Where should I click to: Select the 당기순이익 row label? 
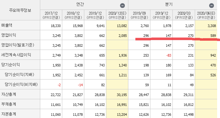tap(11, 65)
